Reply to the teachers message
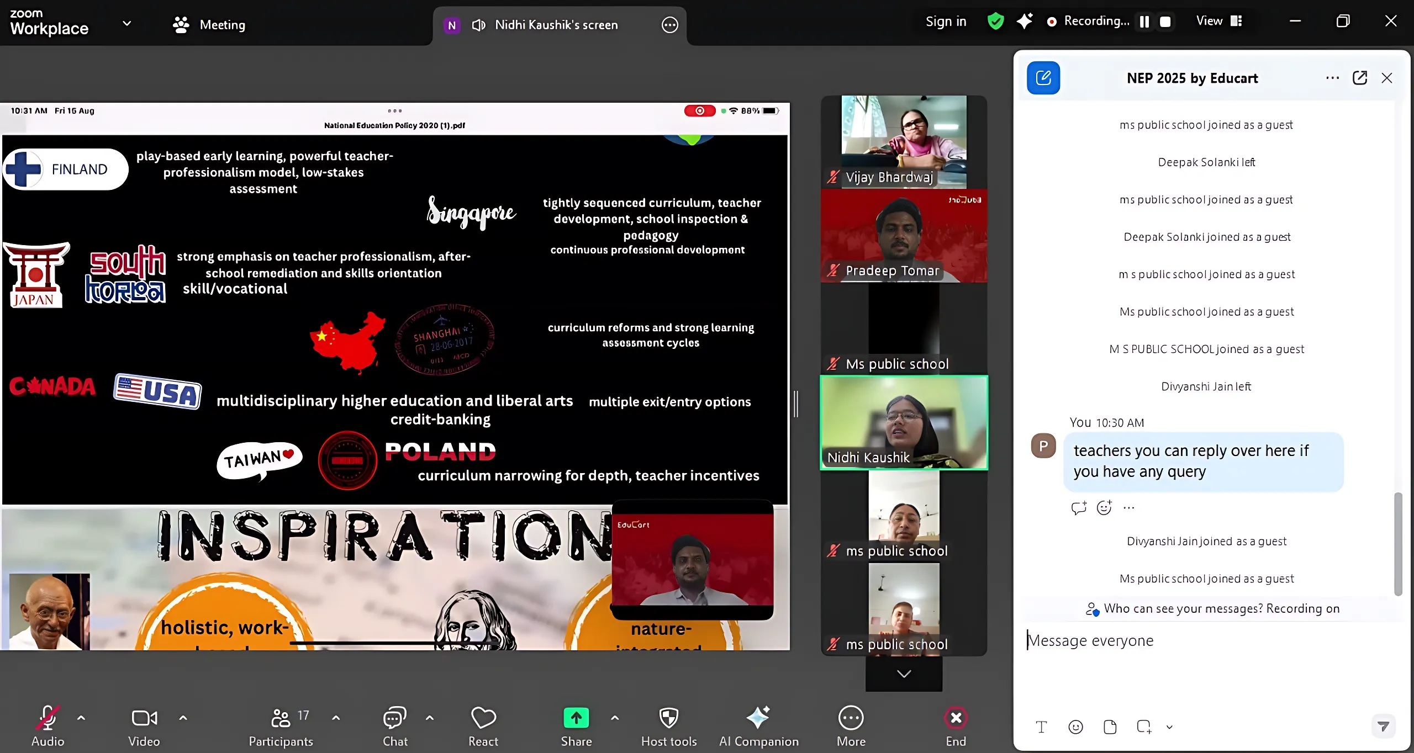1414x753 pixels. (1079, 507)
